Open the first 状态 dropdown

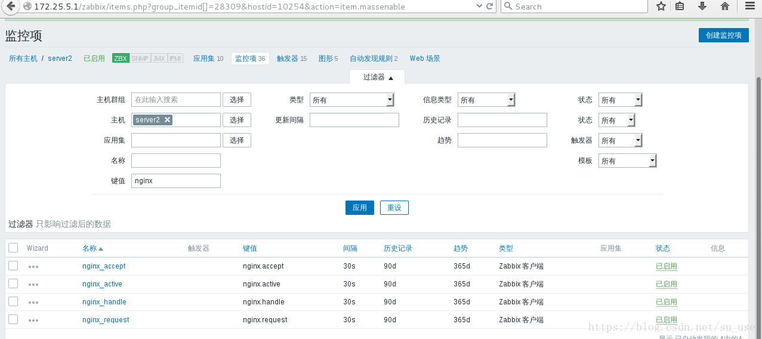[620, 100]
